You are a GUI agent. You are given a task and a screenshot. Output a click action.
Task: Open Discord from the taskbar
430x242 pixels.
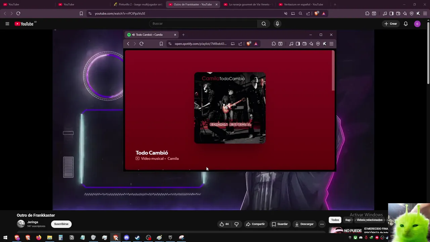(126, 238)
